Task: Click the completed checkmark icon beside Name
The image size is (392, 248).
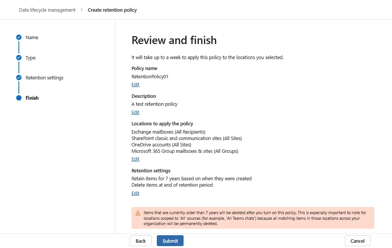Action: coord(19,37)
